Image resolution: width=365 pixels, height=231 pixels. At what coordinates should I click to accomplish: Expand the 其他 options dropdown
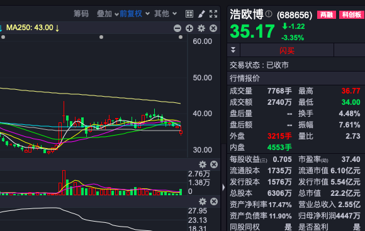166,14
